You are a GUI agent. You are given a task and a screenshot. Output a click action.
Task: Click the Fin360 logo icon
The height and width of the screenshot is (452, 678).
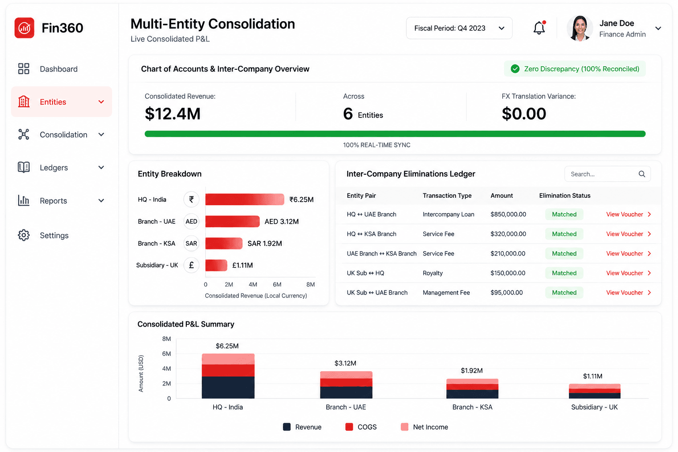24,28
